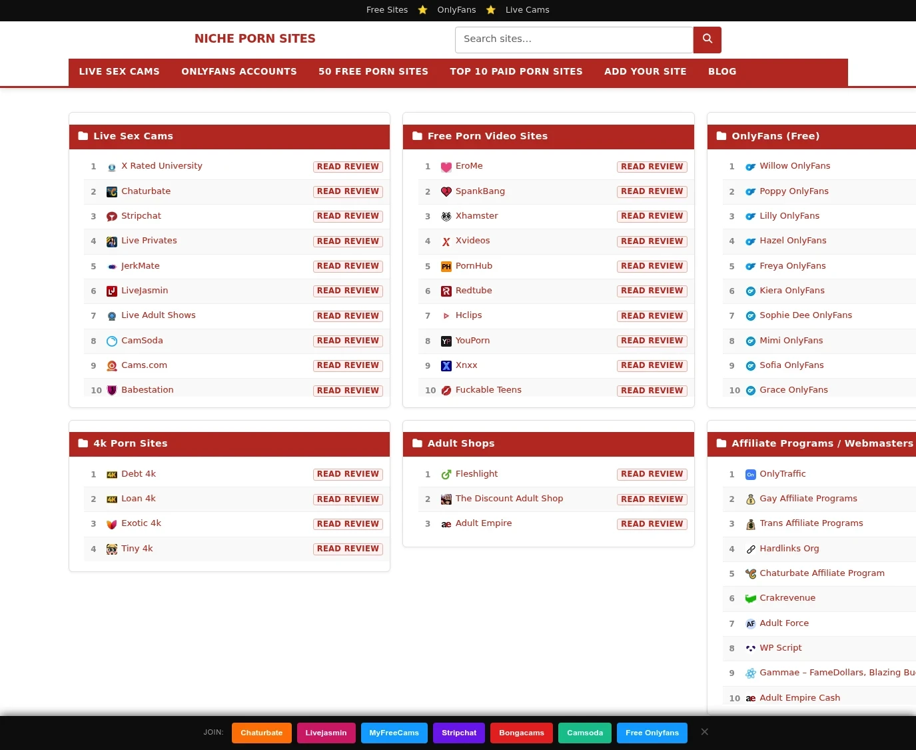Click the Chaturbate site favicon in Live Sex Cams
Screen dimensions: 916x750
(112, 192)
